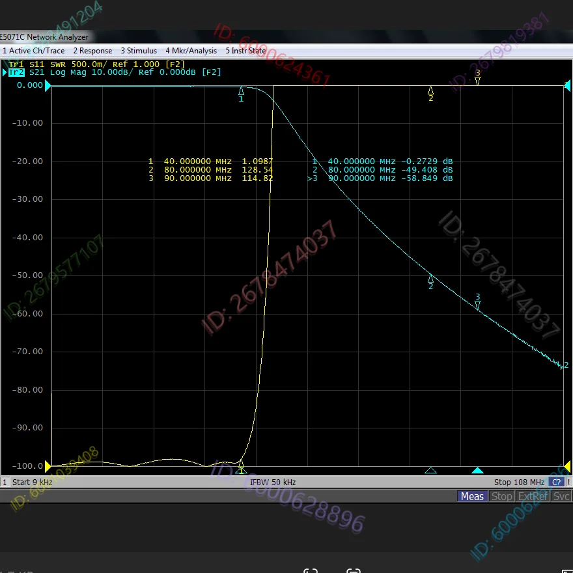Image resolution: width=573 pixels, height=573 pixels.
Task: Click the IFBW 50 kHz readout
Action: 273,482
